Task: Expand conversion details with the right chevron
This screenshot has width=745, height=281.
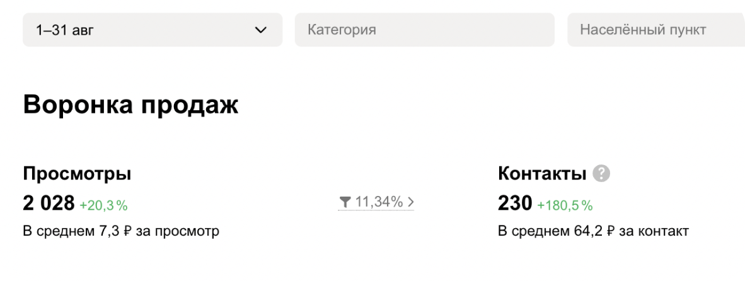Action: [x=411, y=202]
